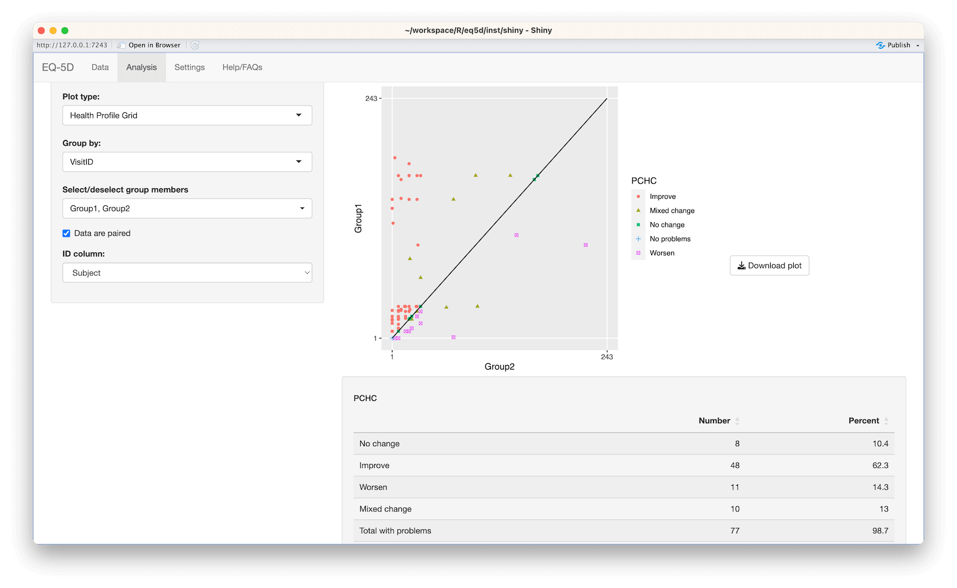This screenshot has height=588, width=957.
Task: Click the reload page icon in the toolbar
Action: pyautogui.click(x=195, y=45)
